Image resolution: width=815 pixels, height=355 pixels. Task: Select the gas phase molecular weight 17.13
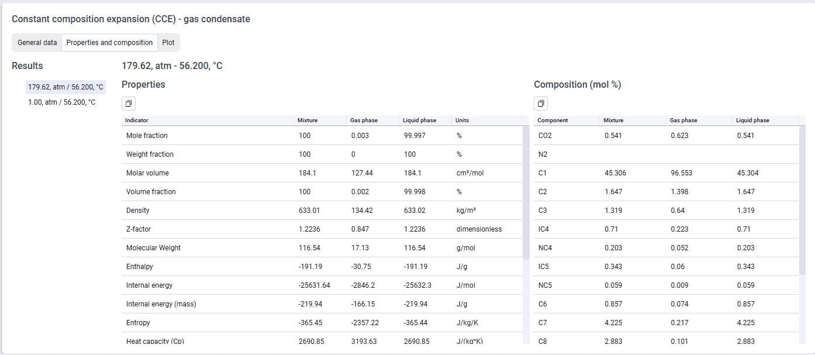coord(360,248)
